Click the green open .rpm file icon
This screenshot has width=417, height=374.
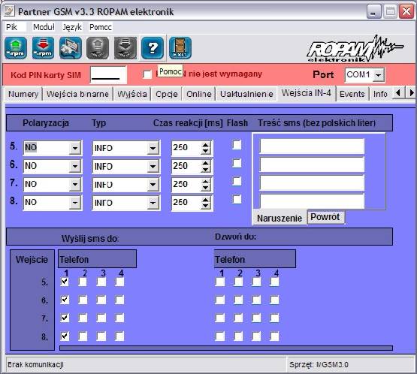(16, 48)
